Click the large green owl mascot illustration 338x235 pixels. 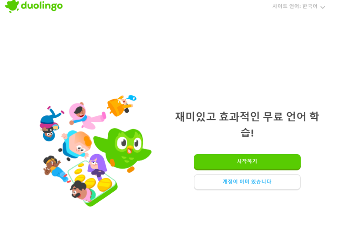pos(123,149)
